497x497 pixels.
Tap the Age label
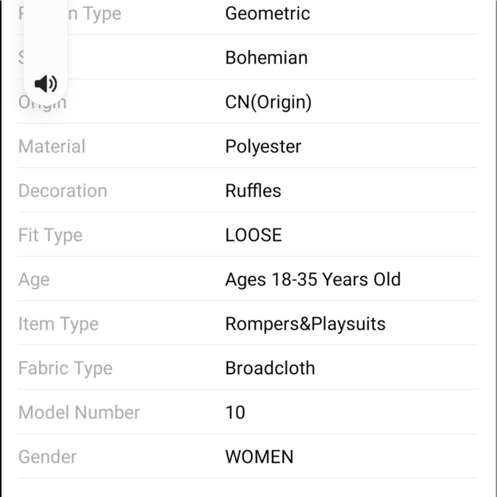pos(34,280)
